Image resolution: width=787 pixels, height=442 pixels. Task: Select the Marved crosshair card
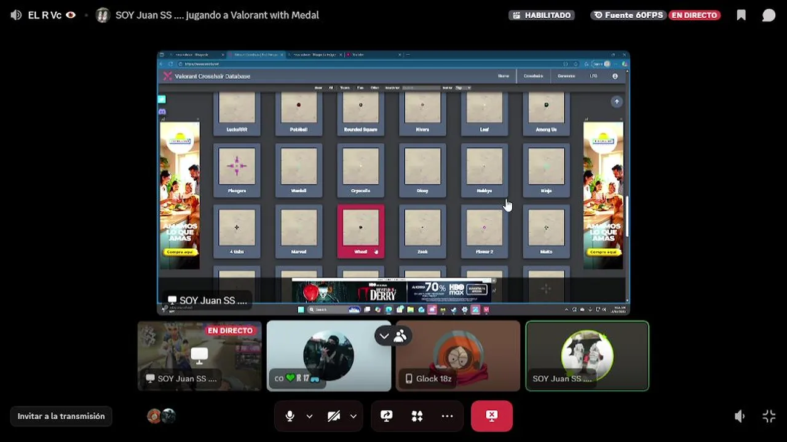299,231
